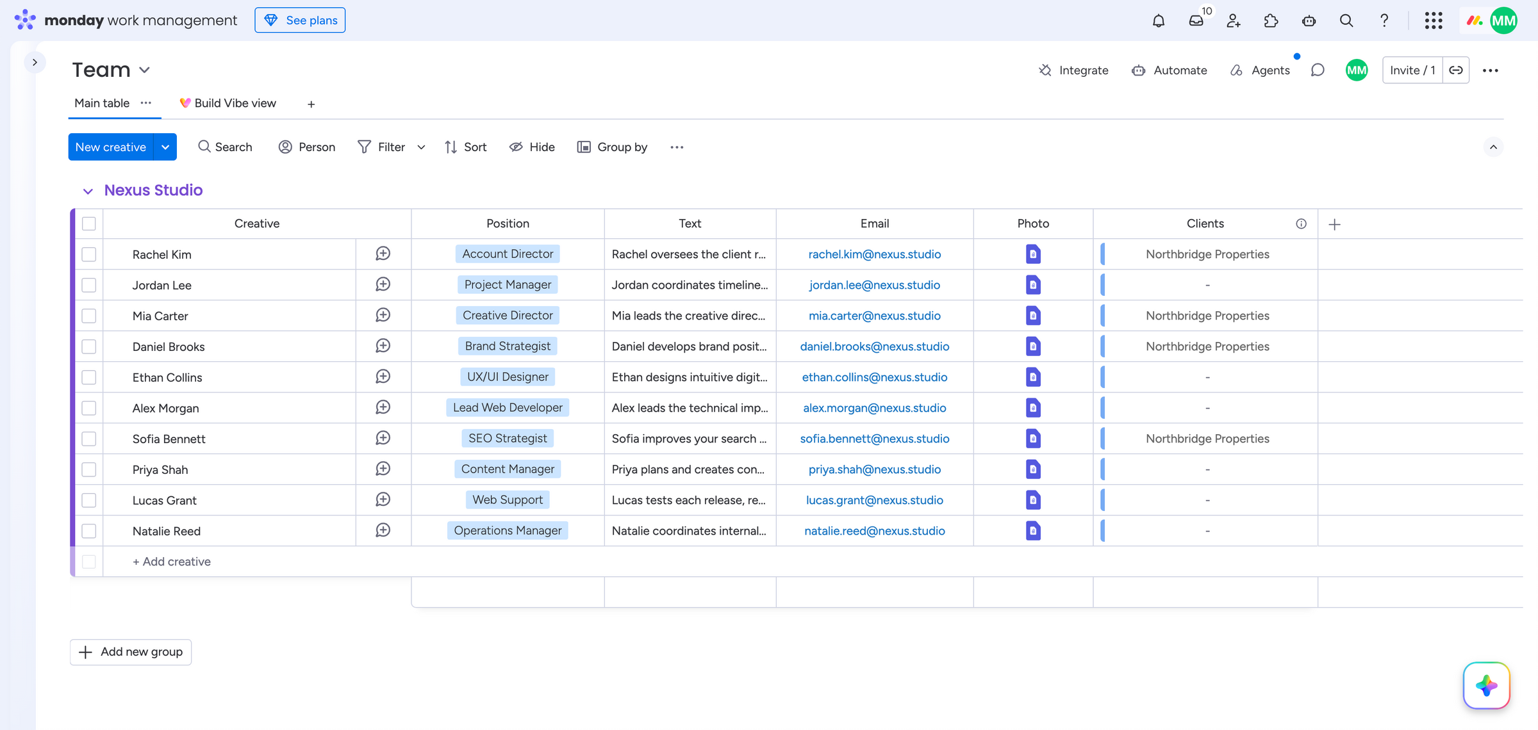Viewport: 1538px width, 730px height.
Task: Click the monday logo in the top-left
Action: coord(25,20)
